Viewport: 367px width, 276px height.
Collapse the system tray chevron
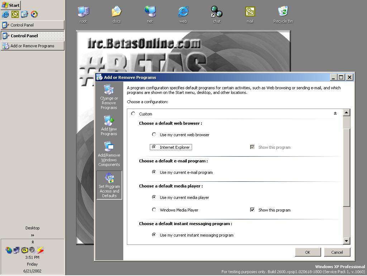tap(33, 242)
